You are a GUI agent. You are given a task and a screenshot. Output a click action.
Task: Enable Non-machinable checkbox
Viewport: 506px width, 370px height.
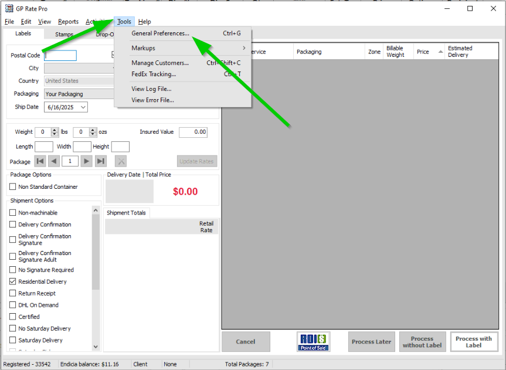coord(12,212)
